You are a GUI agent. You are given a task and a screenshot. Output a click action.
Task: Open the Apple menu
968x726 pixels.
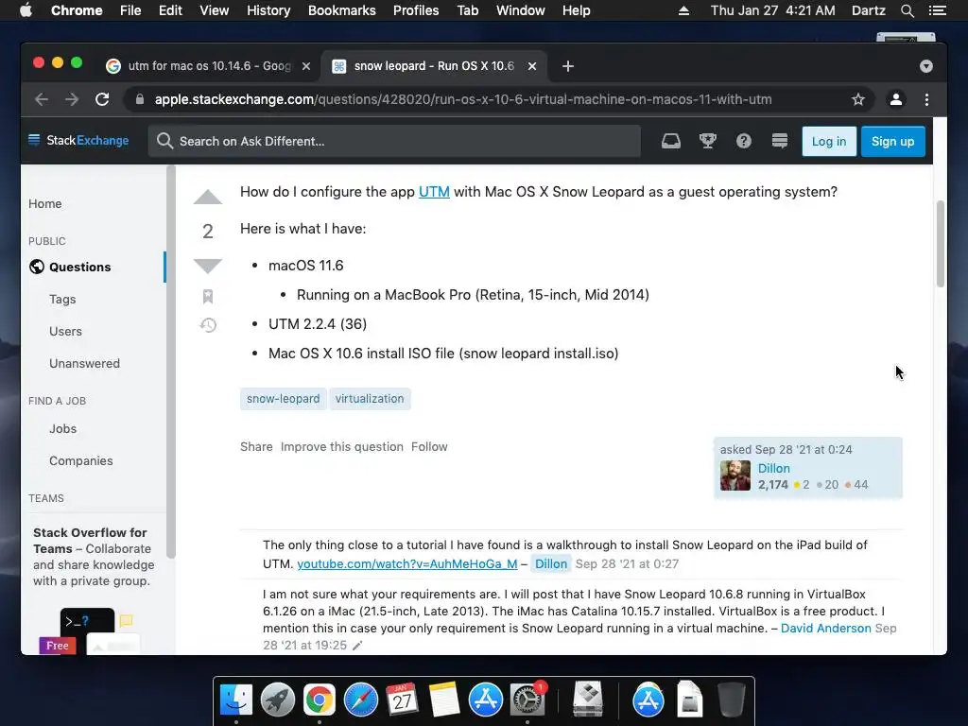coord(26,10)
